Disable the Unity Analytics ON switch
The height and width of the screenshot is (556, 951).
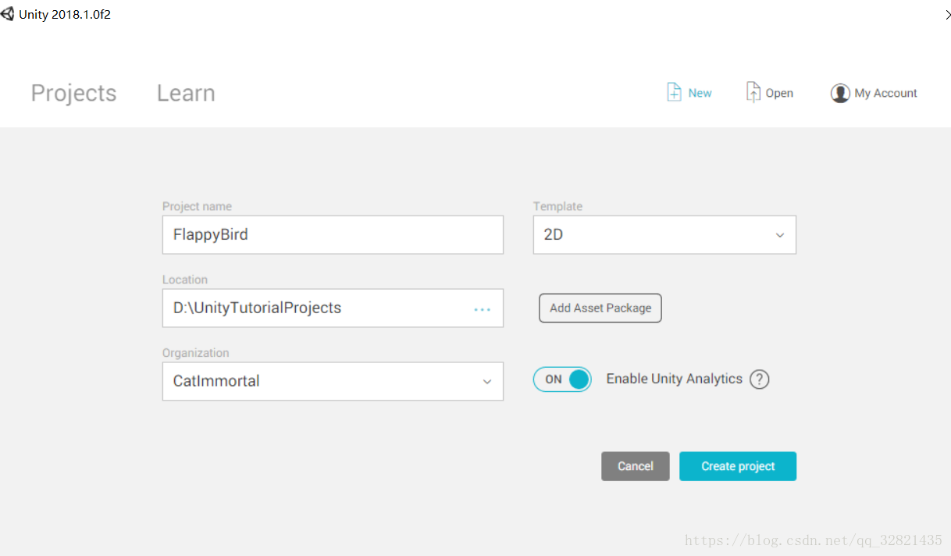pyautogui.click(x=562, y=380)
